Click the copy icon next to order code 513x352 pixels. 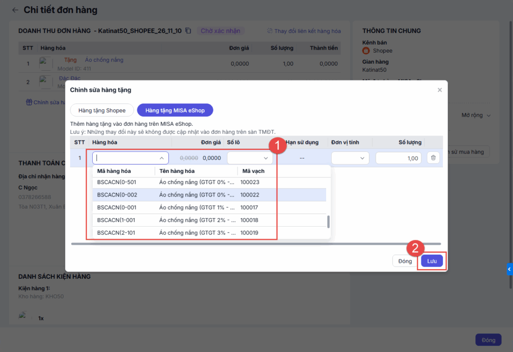(x=188, y=31)
